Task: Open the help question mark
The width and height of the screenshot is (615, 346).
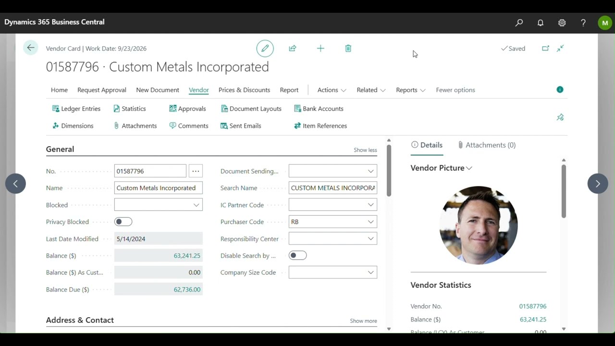Action: pos(583,23)
